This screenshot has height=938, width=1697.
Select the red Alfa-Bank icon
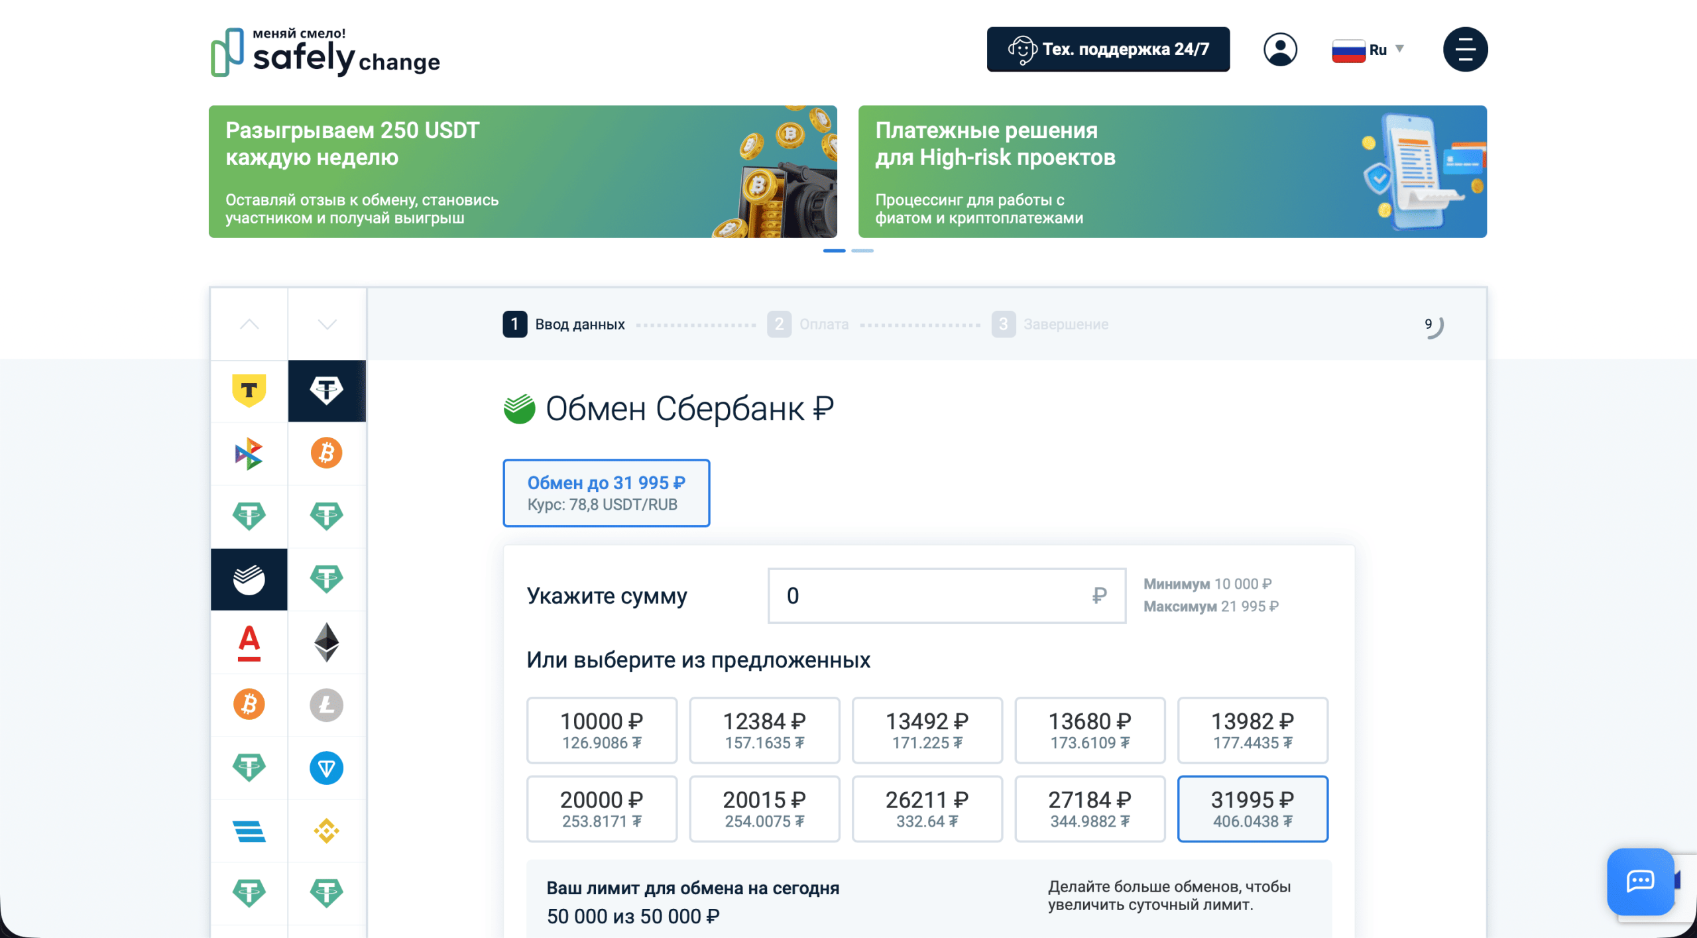click(249, 642)
